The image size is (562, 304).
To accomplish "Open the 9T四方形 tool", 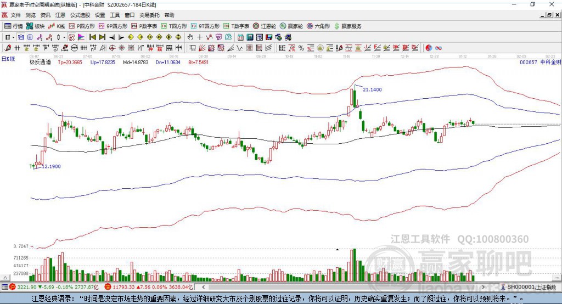I will click(x=205, y=26).
